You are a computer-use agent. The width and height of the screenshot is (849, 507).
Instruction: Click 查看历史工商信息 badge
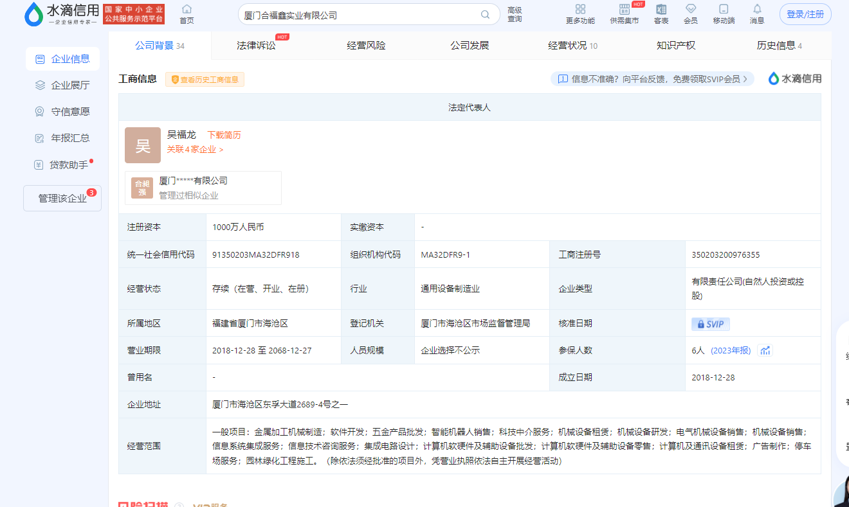205,80
